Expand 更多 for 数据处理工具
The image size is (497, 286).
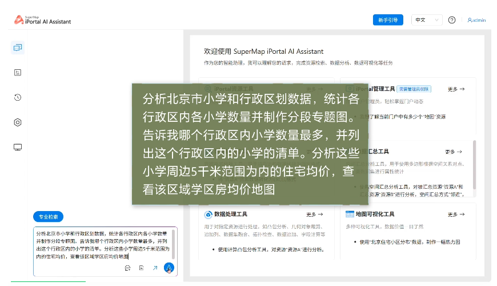pos(314,214)
